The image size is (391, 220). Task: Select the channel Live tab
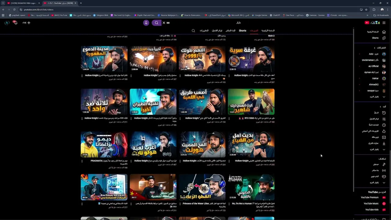point(231,31)
